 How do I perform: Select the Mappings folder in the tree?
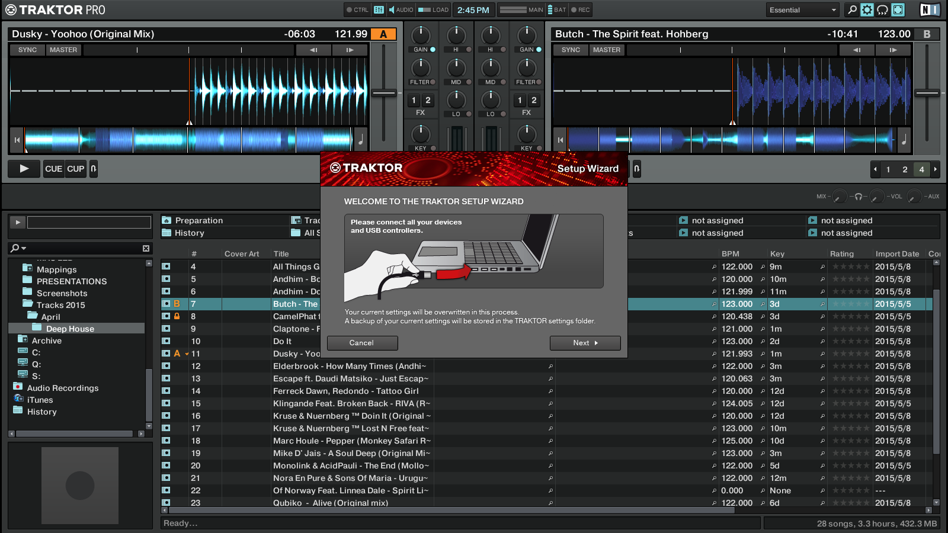pos(56,269)
